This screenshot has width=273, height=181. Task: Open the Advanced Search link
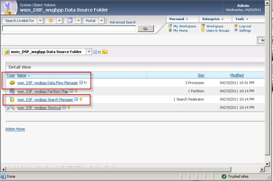click(123, 22)
